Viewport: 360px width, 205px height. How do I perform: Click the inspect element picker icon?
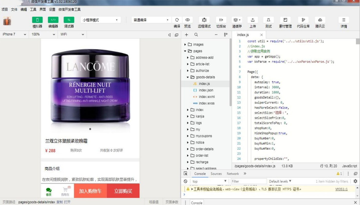[x=186, y=174]
